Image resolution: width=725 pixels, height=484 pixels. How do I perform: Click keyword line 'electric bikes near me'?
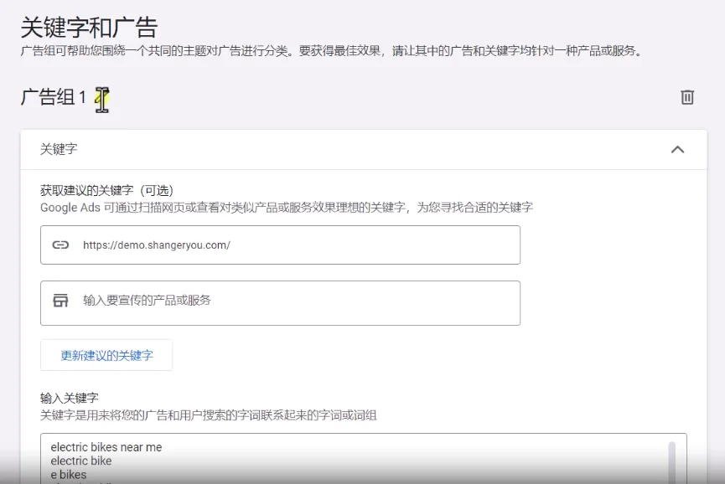(106, 447)
